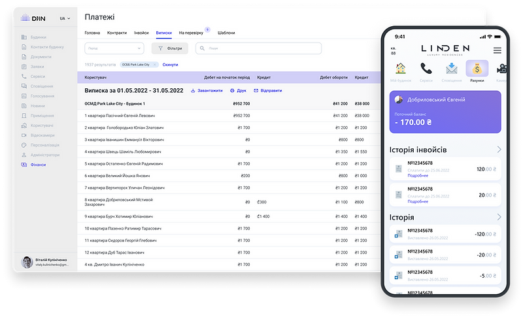Open Документи section in the sidebar

click(37, 57)
